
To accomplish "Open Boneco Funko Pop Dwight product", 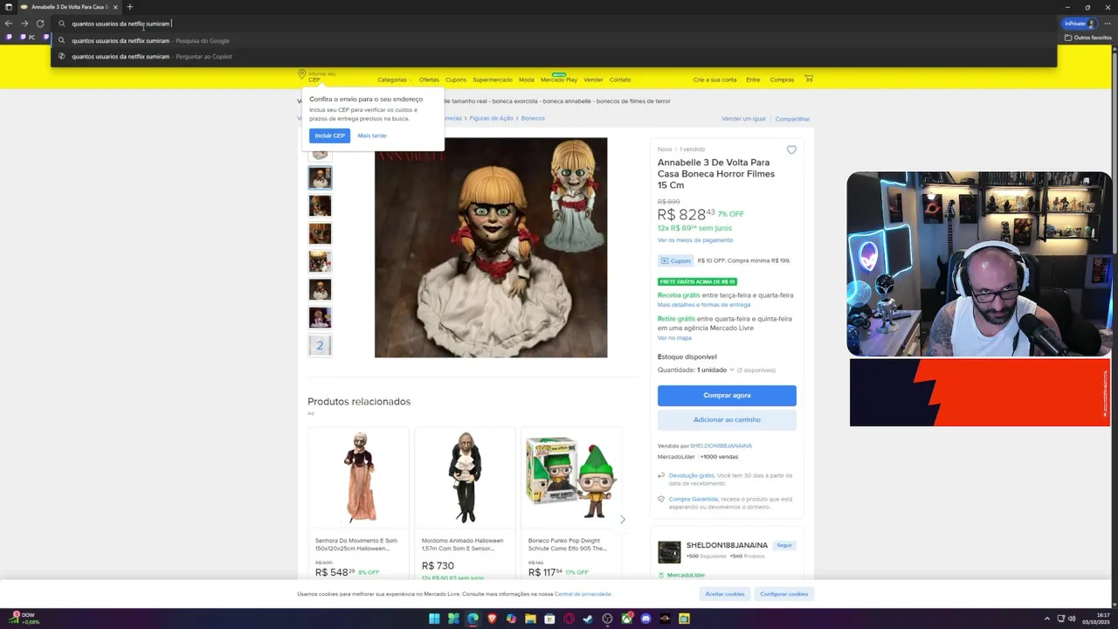I will [x=571, y=503].
